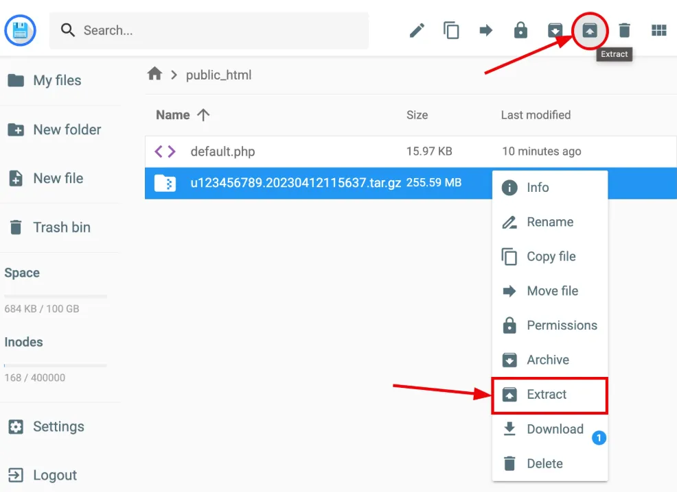Click Logout in sidebar
The width and height of the screenshot is (677, 492).
click(x=43, y=475)
